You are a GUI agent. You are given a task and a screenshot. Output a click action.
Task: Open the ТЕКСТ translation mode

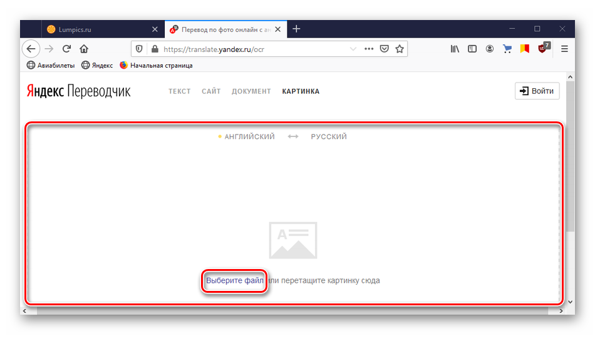[179, 91]
